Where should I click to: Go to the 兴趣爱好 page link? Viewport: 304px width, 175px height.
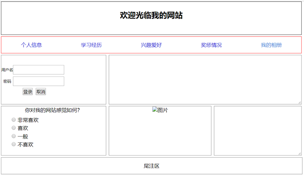151,45
